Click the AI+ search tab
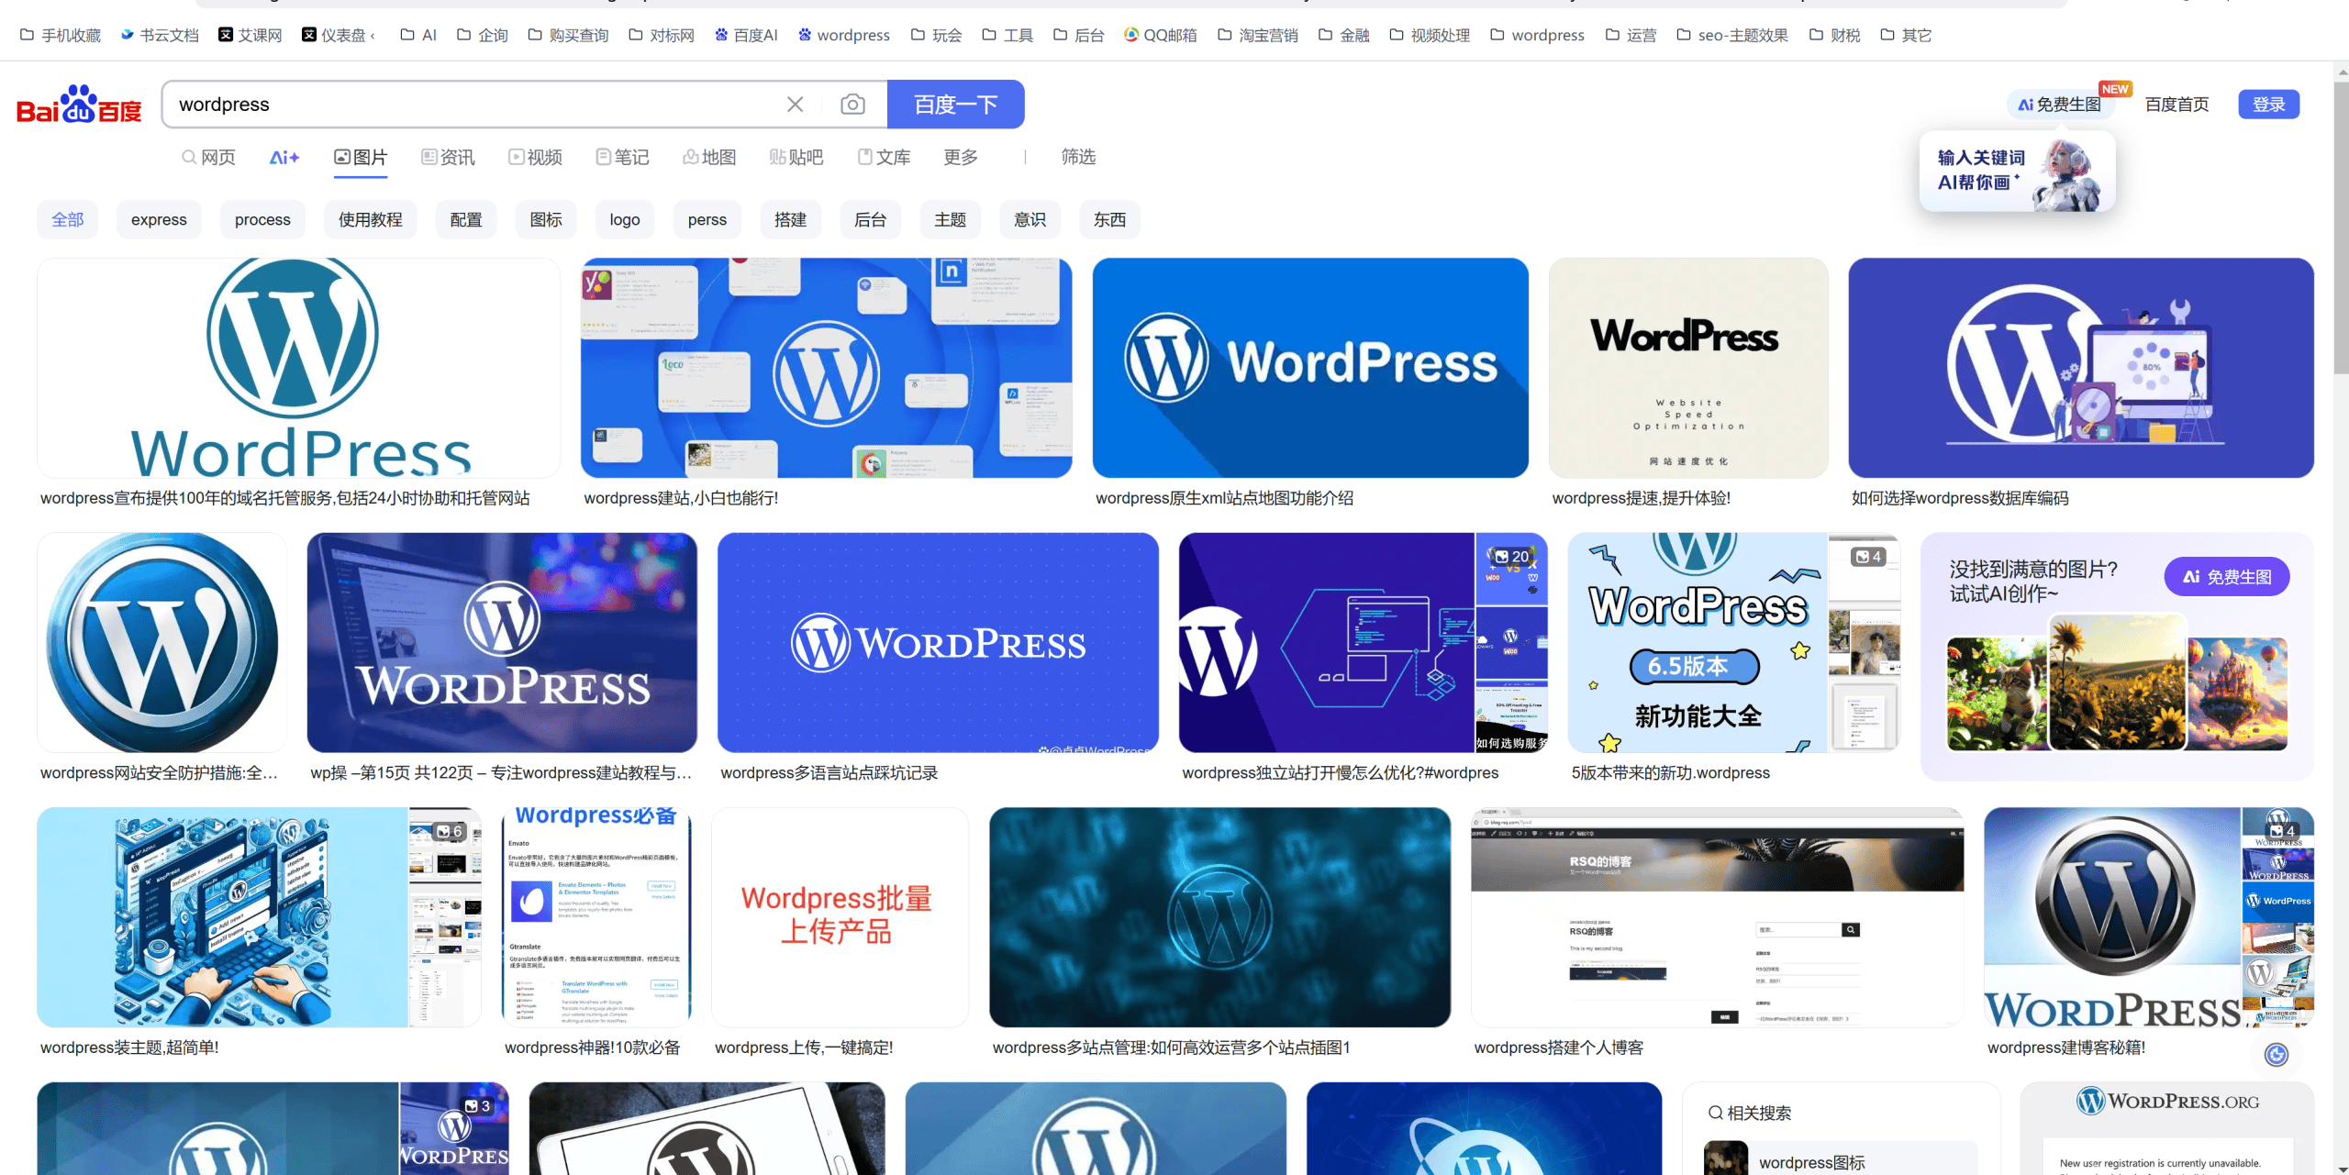 coord(284,158)
